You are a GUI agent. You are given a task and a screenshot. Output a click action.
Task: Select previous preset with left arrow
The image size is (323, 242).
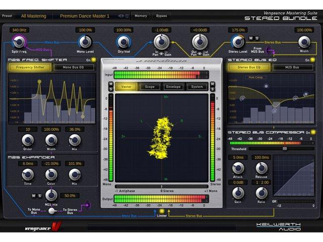pos(119,16)
